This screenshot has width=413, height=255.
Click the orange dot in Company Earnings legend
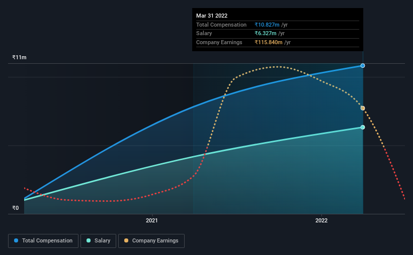[126, 240]
